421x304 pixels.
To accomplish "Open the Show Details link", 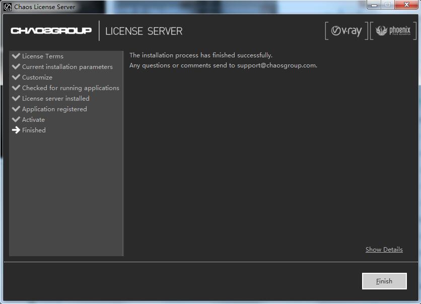I will tap(384, 250).
